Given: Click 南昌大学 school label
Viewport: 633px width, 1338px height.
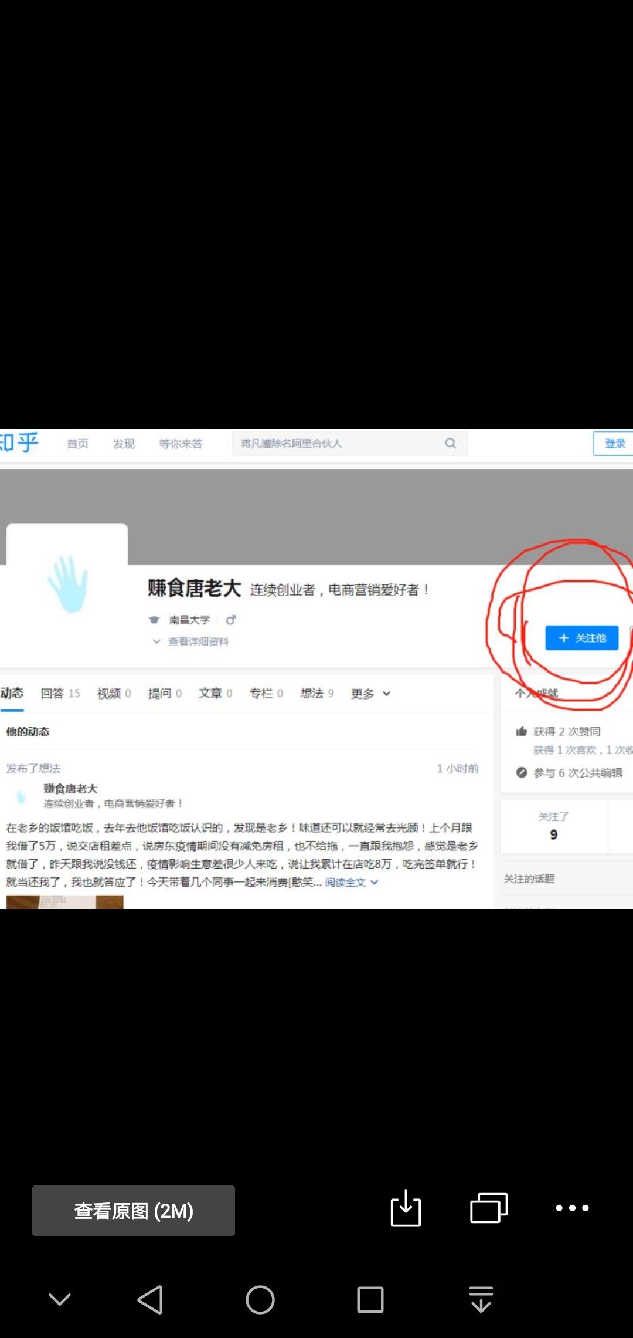Looking at the screenshot, I should point(189,620).
